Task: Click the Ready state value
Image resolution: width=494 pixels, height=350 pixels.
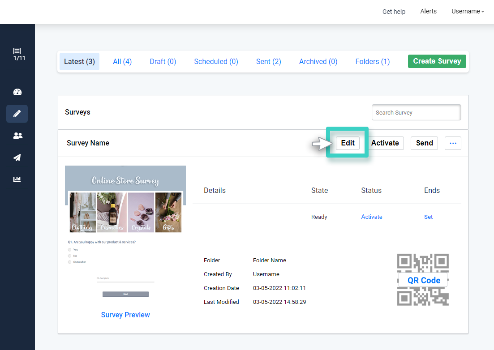Action: (319, 217)
